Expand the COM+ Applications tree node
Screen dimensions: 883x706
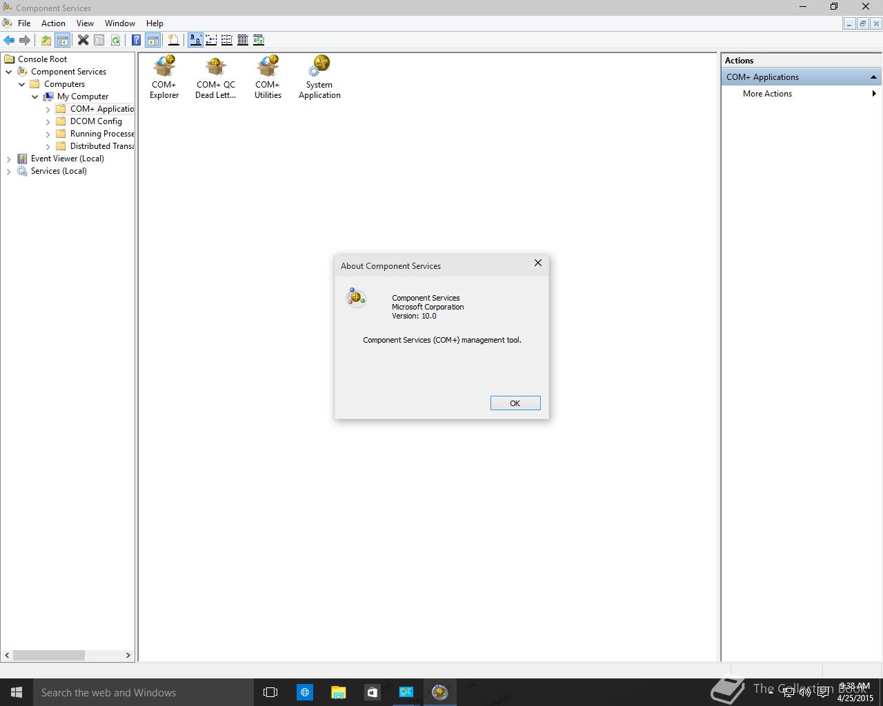pyautogui.click(x=48, y=109)
